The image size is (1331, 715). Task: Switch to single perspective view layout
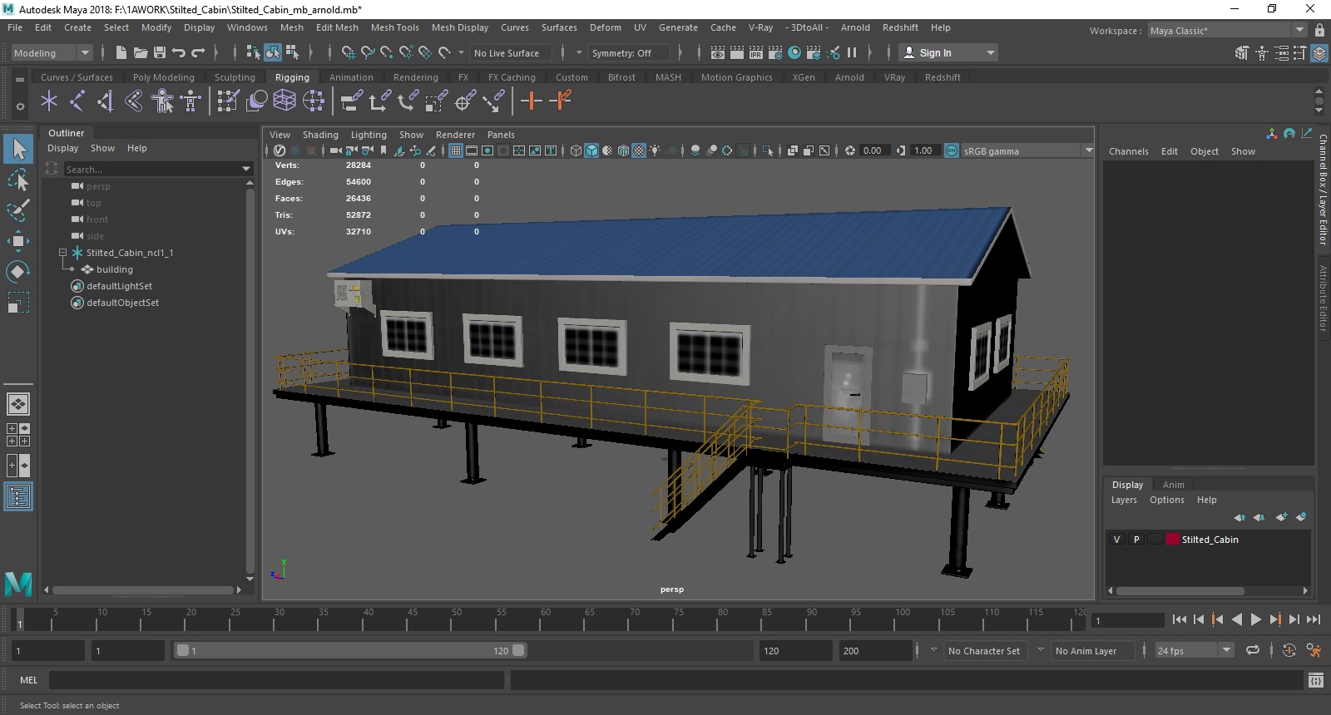[x=18, y=404]
